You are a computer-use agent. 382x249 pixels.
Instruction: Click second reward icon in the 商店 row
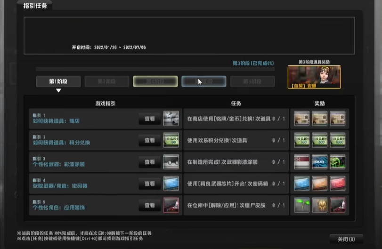320,119
